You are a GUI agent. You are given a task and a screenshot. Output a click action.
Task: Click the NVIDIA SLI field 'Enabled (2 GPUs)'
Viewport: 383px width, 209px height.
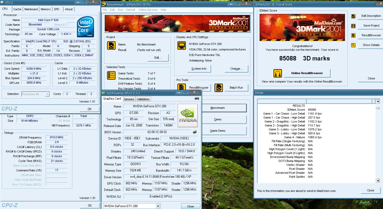(161, 196)
